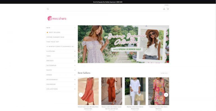Click the Spring Summer Collection banner
Viewport: 216px width, 111px height.
(x=123, y=44)
